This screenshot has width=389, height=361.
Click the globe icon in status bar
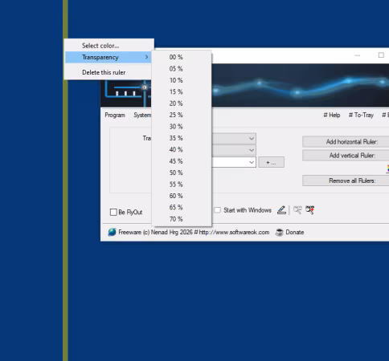[112, 233]
